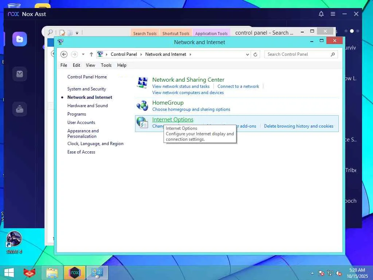The height and width of the screenshot is (280, 373).
Task: Open Ease of Access category
Action: (81, 152)
